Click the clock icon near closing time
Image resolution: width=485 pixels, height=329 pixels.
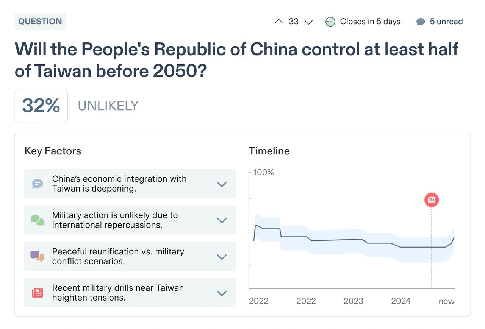[330, 22]
